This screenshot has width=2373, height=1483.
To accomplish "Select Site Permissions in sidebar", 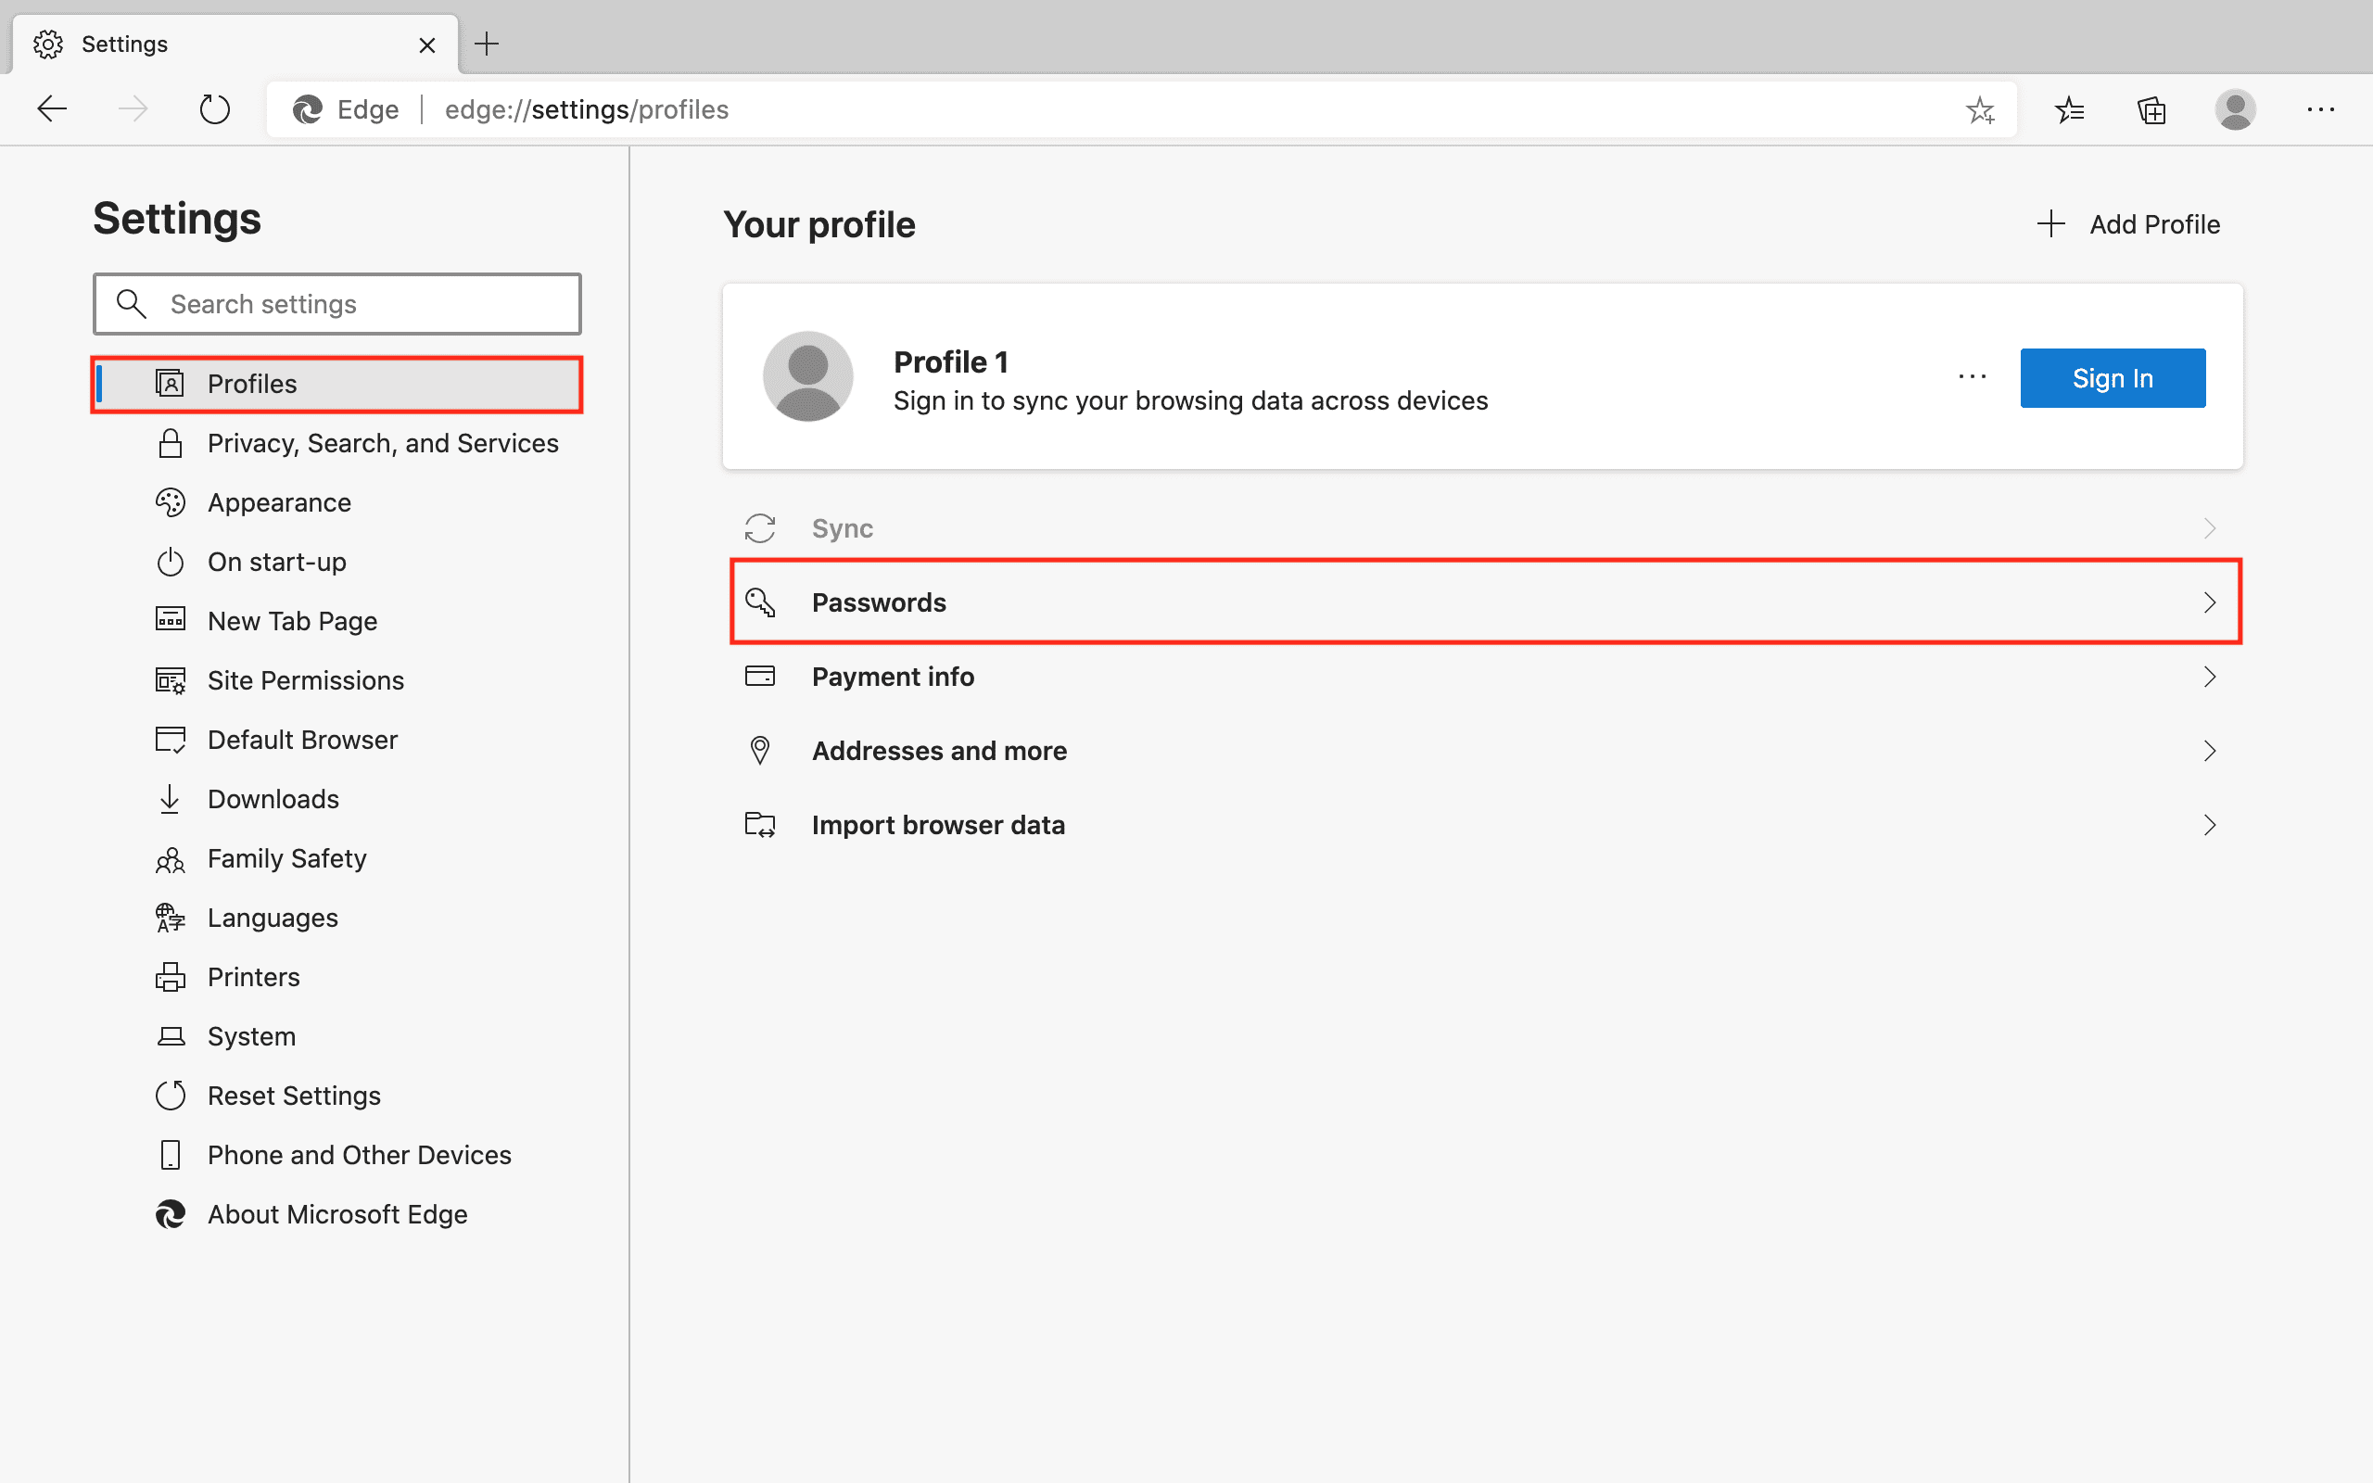I will (x=305, y=680).
